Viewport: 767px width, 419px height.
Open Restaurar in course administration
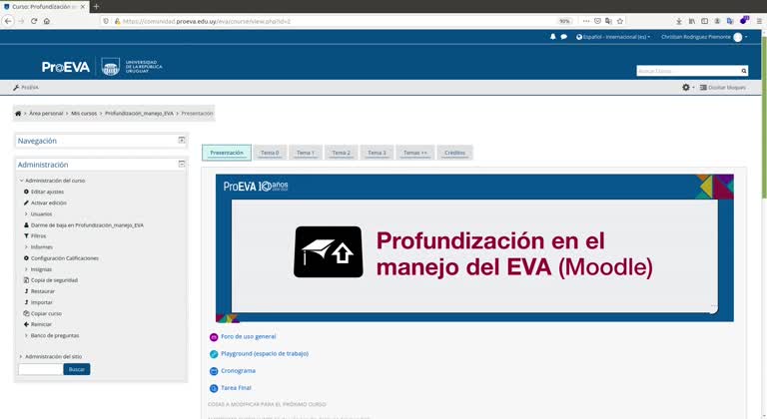click(43, 291)
